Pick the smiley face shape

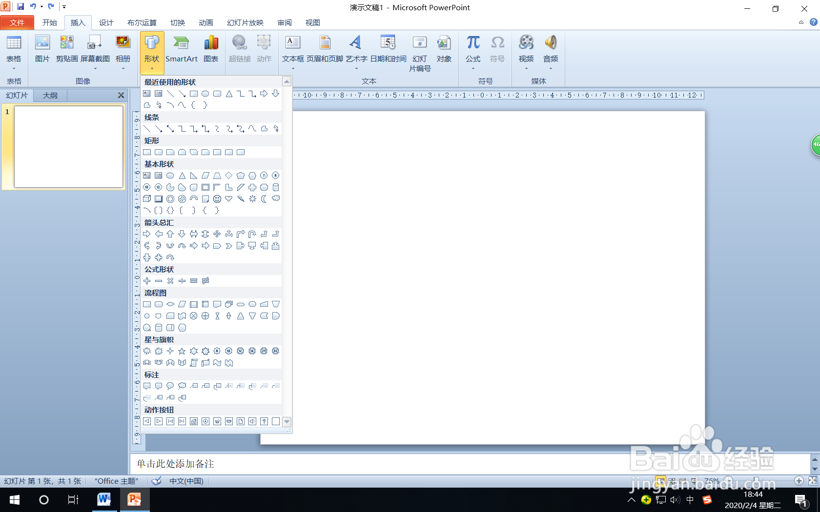217,199
